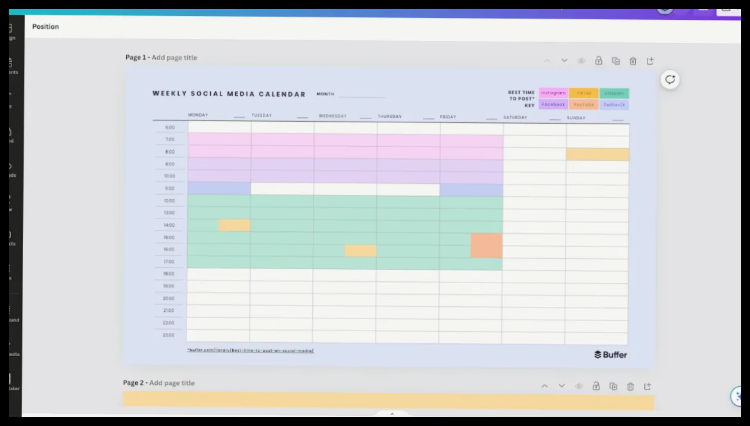
Task: Toggle the lock on Page 2
Action: [596, 386]
